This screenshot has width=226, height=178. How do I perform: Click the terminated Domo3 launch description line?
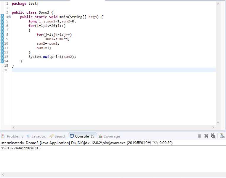point(87,143)
